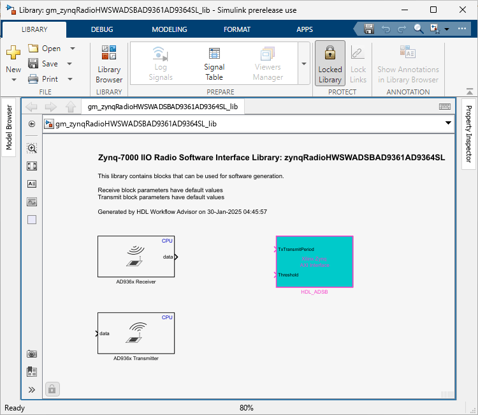Select the Area rectangle tool
Screen dimensions: 478x415
point(32,220)
